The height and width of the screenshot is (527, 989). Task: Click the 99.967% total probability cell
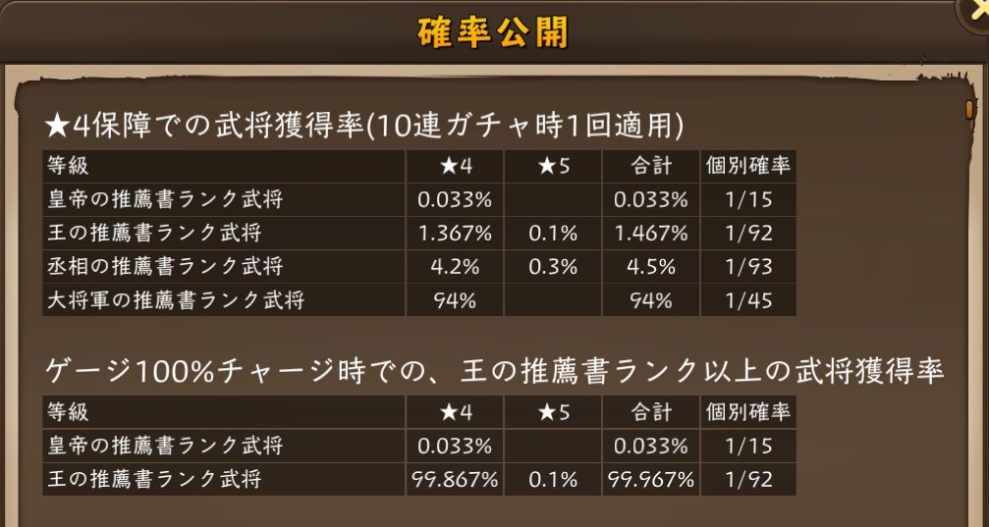650,480
